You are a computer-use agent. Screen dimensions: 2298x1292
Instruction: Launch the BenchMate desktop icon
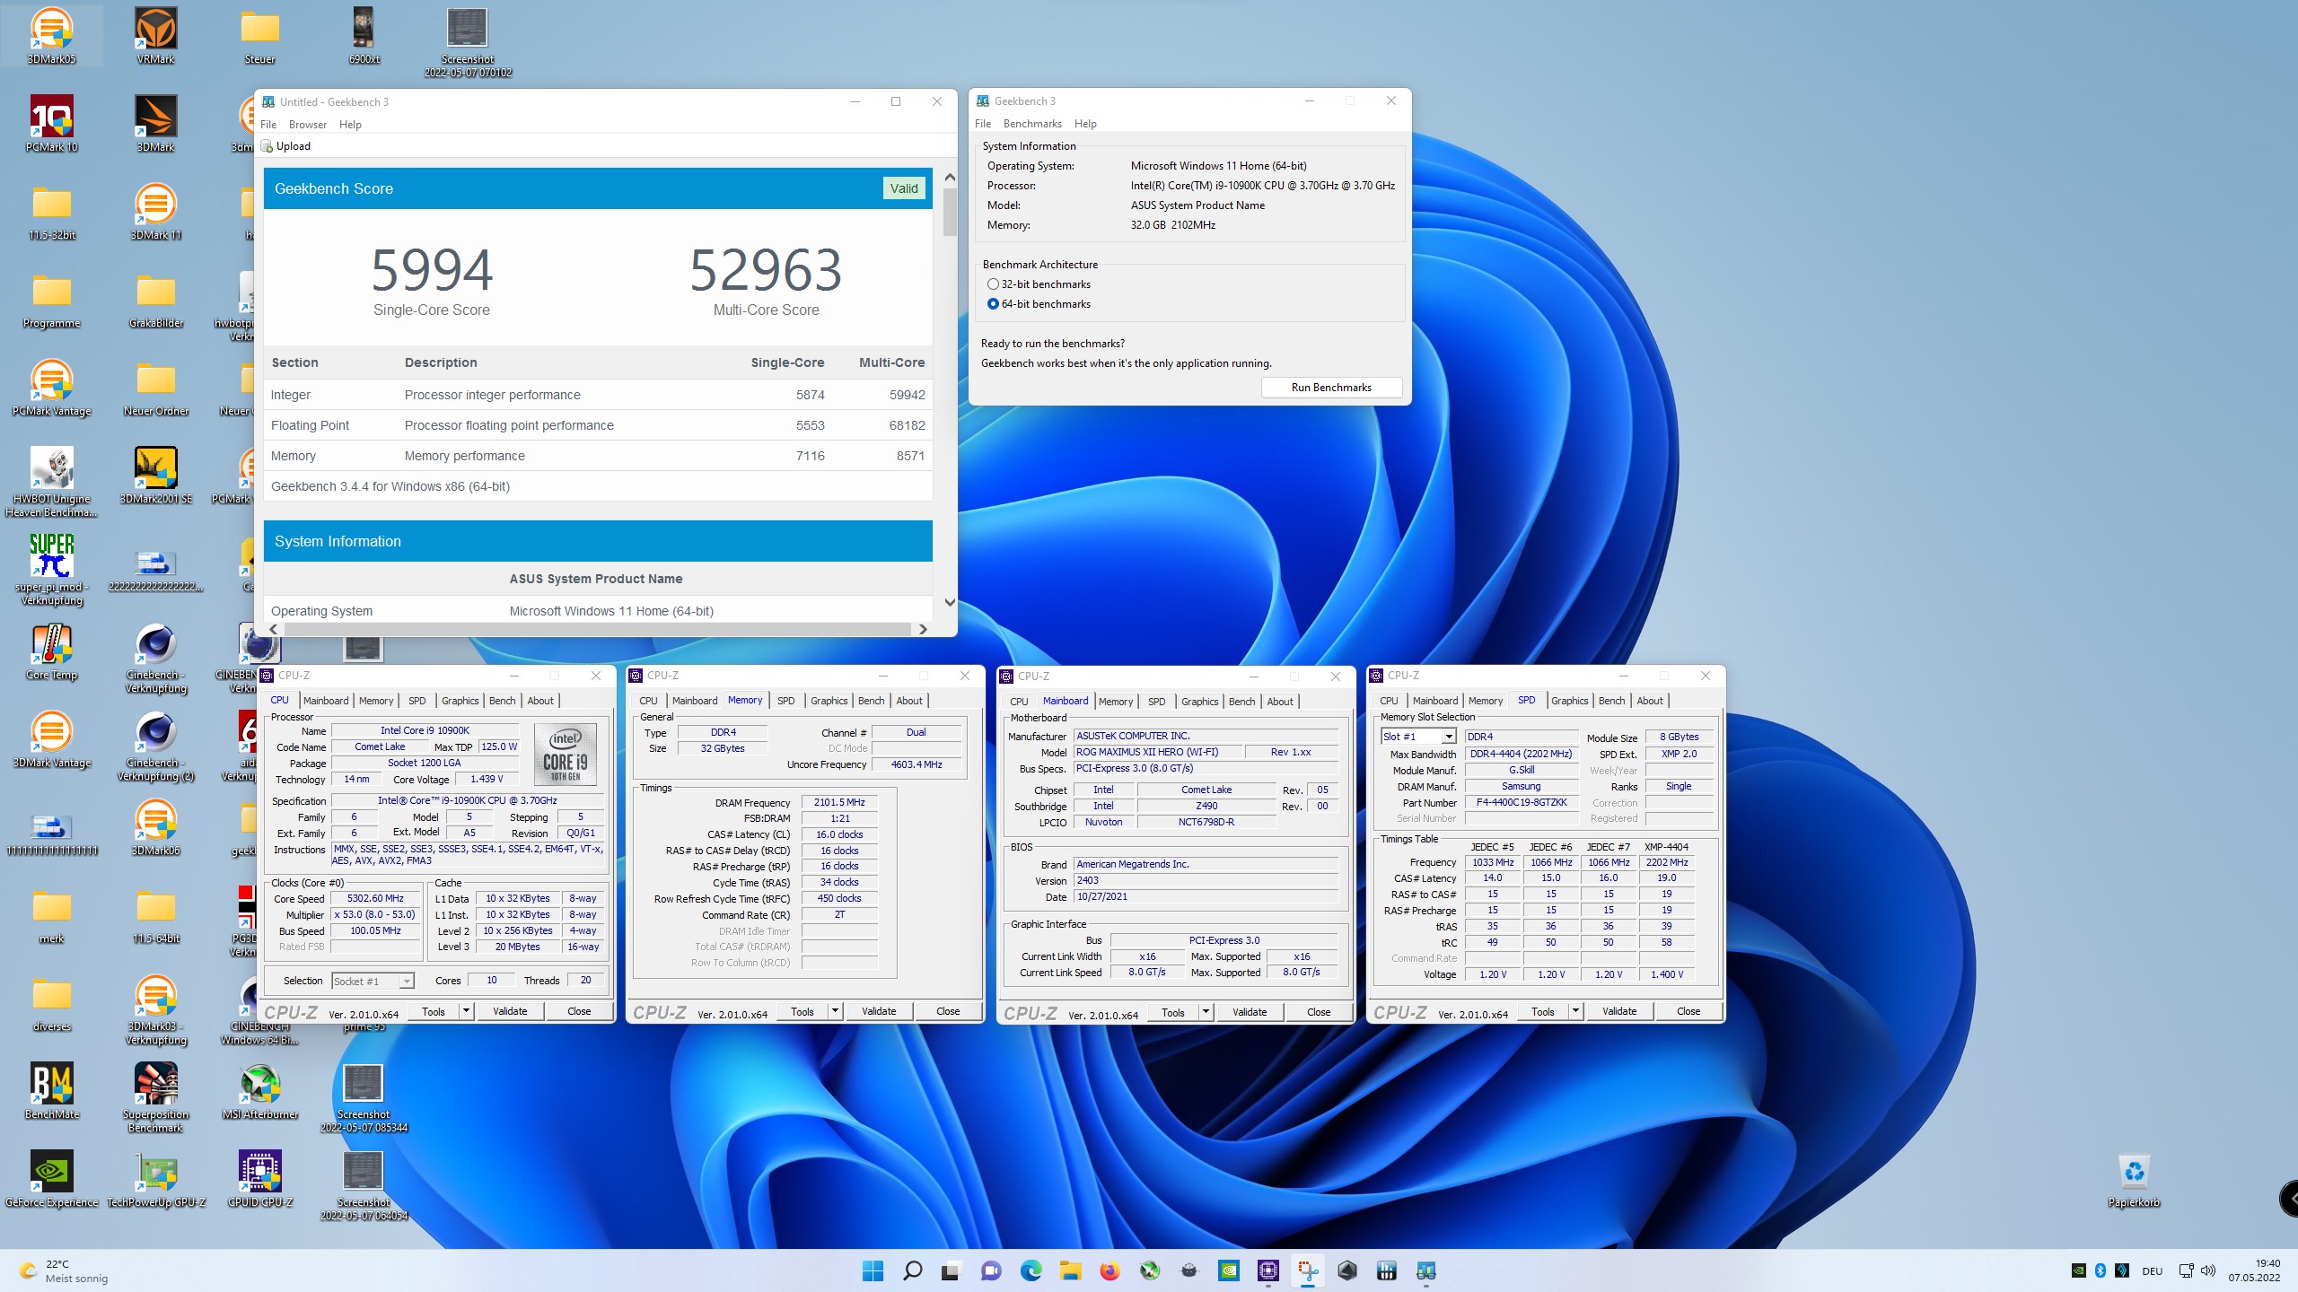click(52, 1091)
